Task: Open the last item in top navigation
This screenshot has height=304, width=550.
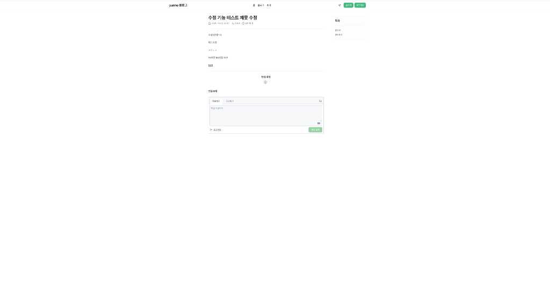Action: 269,5
